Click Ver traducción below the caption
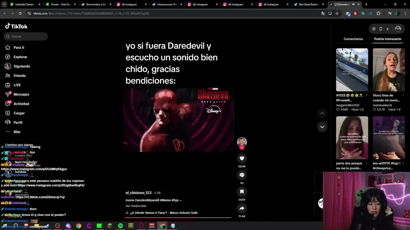This screenshot has width=410, height=230. (136, 206)
